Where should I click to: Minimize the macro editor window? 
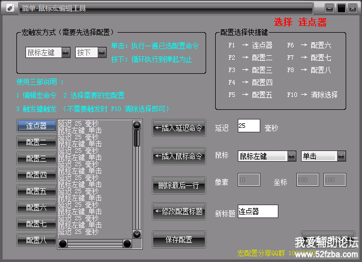point(329,8)
